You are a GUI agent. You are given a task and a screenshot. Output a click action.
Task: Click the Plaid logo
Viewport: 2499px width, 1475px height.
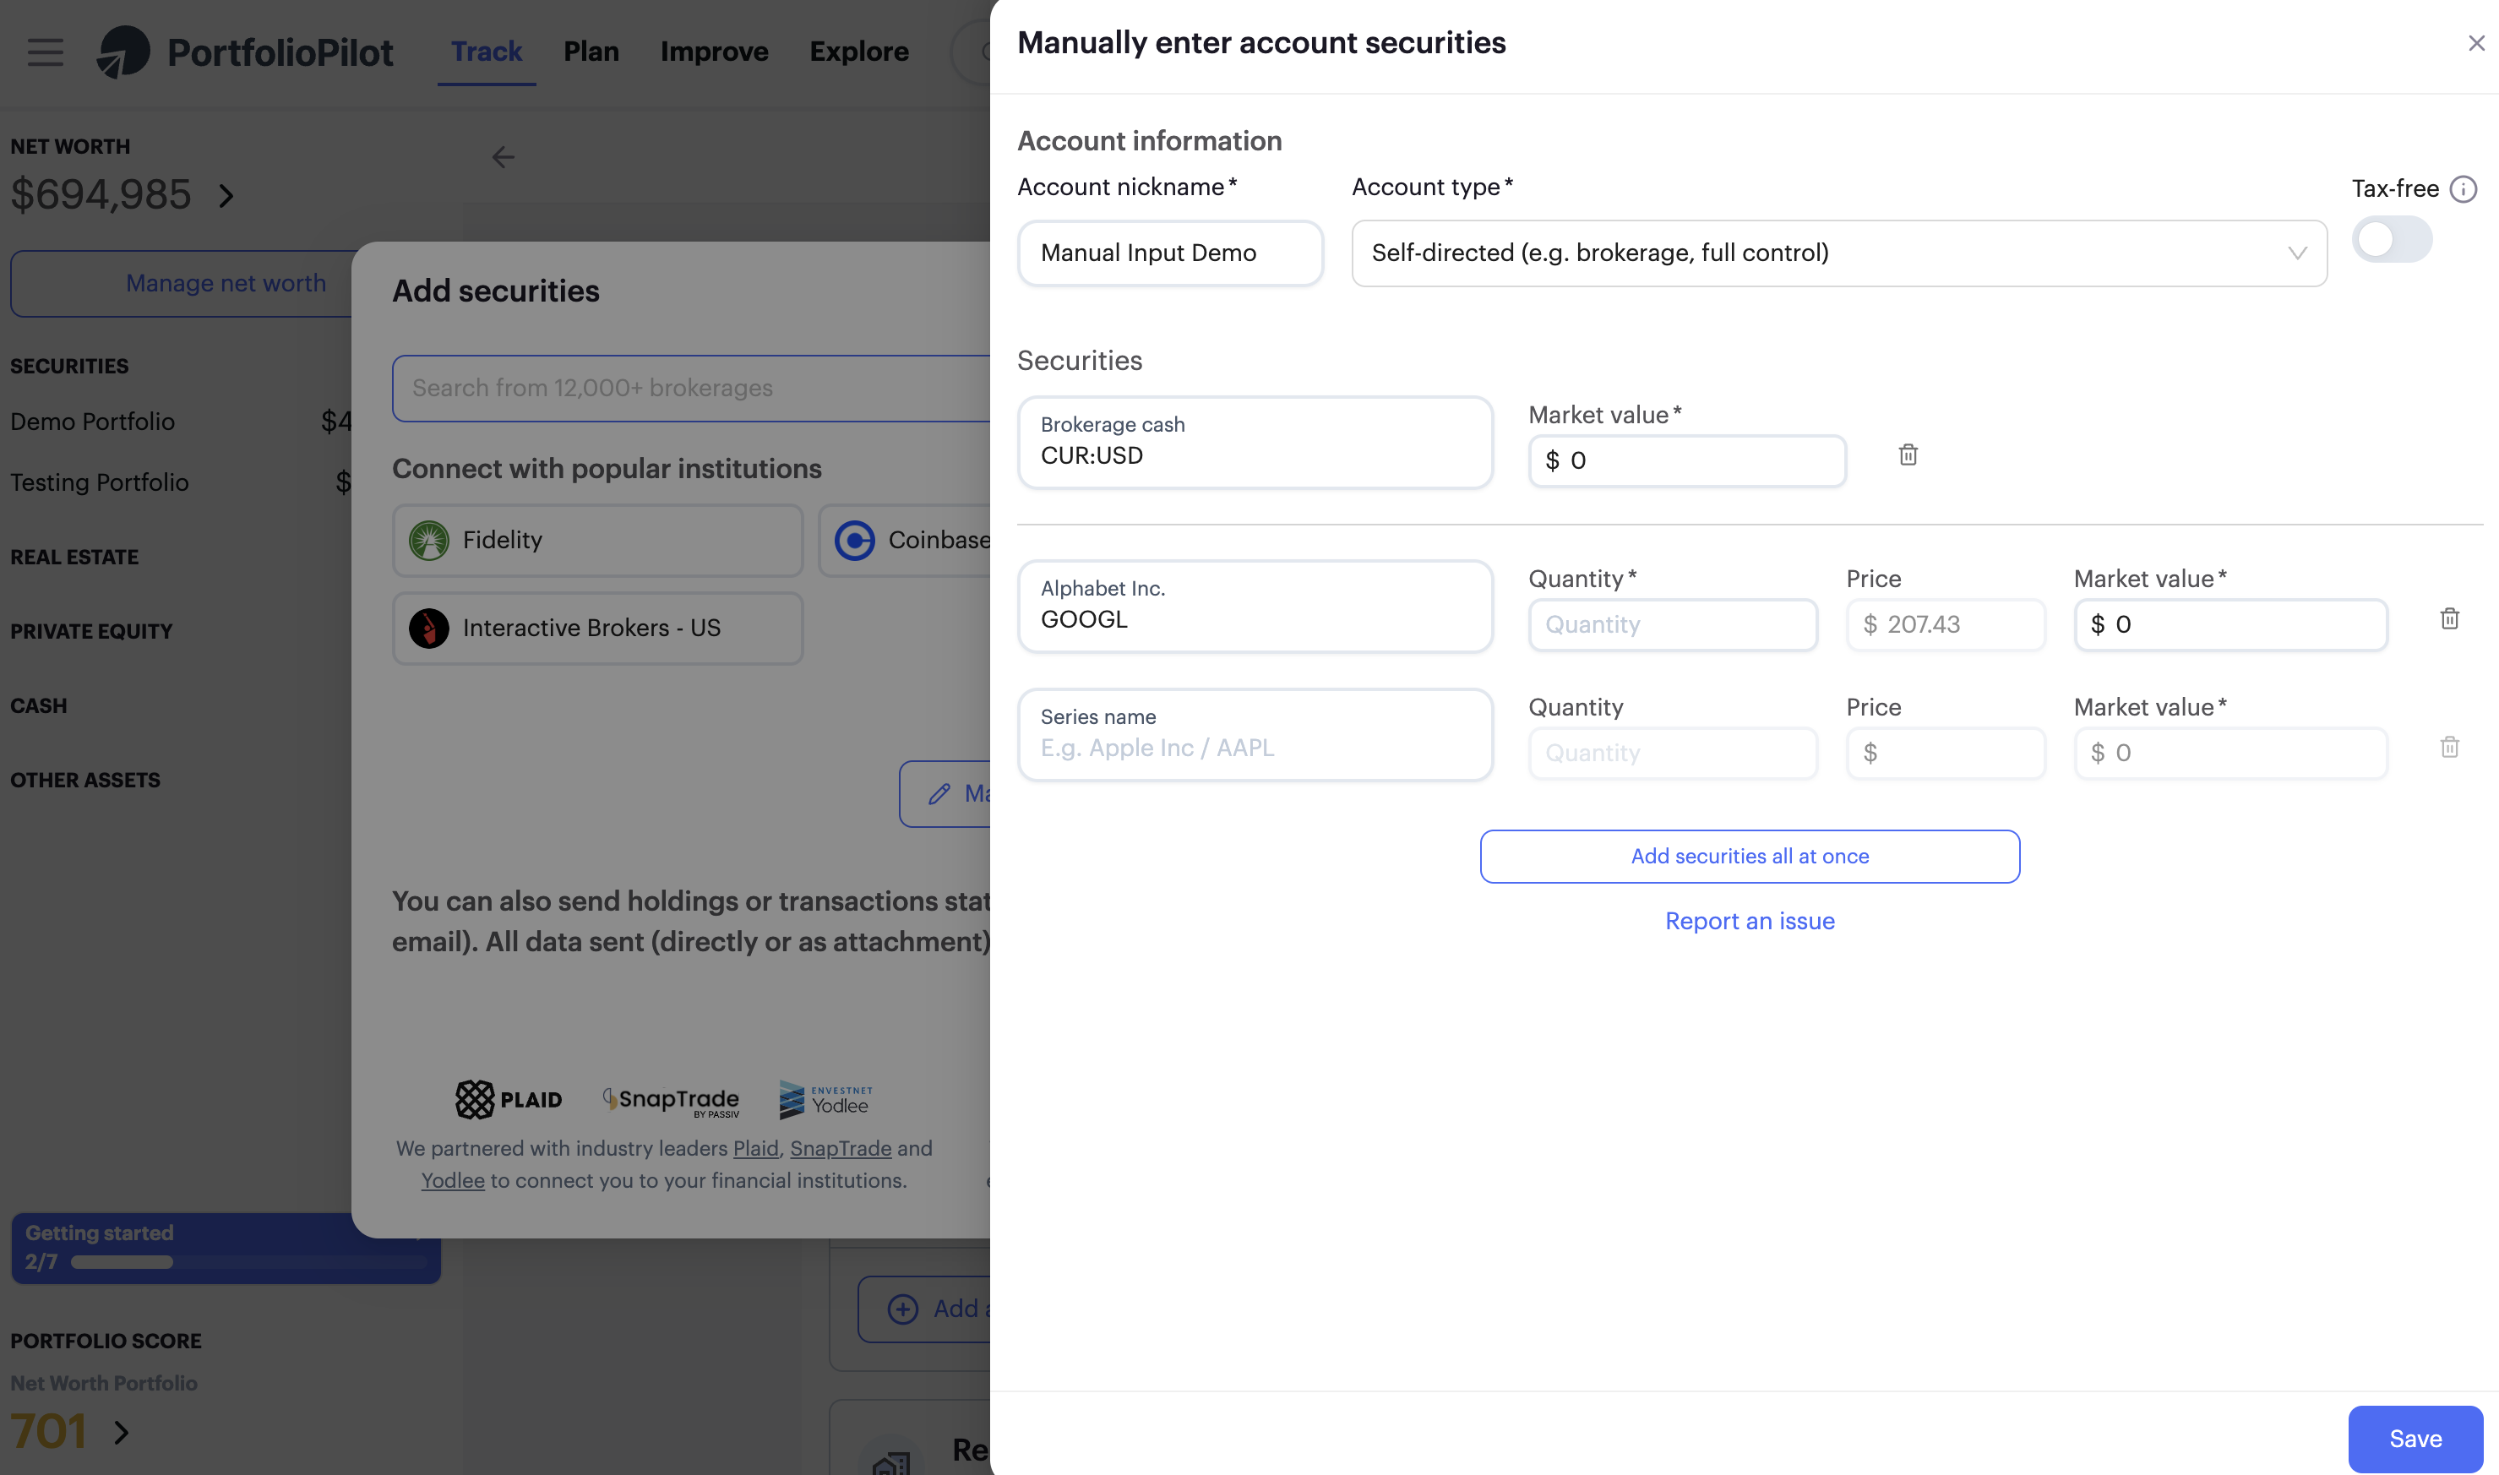pos(508,1099)
